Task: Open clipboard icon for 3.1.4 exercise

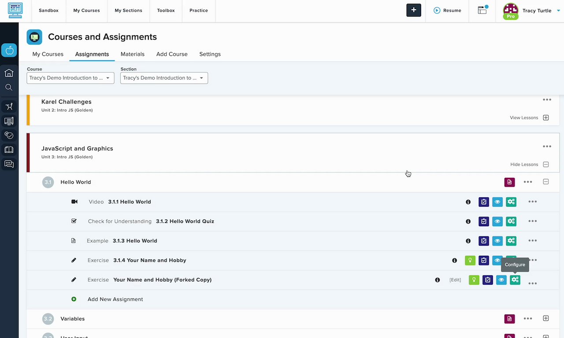Action: [484, 261]
